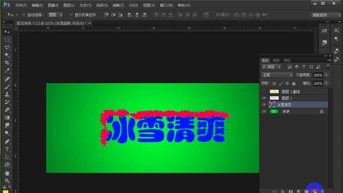Click the Lock all icon in layers panel
Image resolution: width=343 pixels, height=193 pixels.
pyautogui.click(x=294, y=83)
